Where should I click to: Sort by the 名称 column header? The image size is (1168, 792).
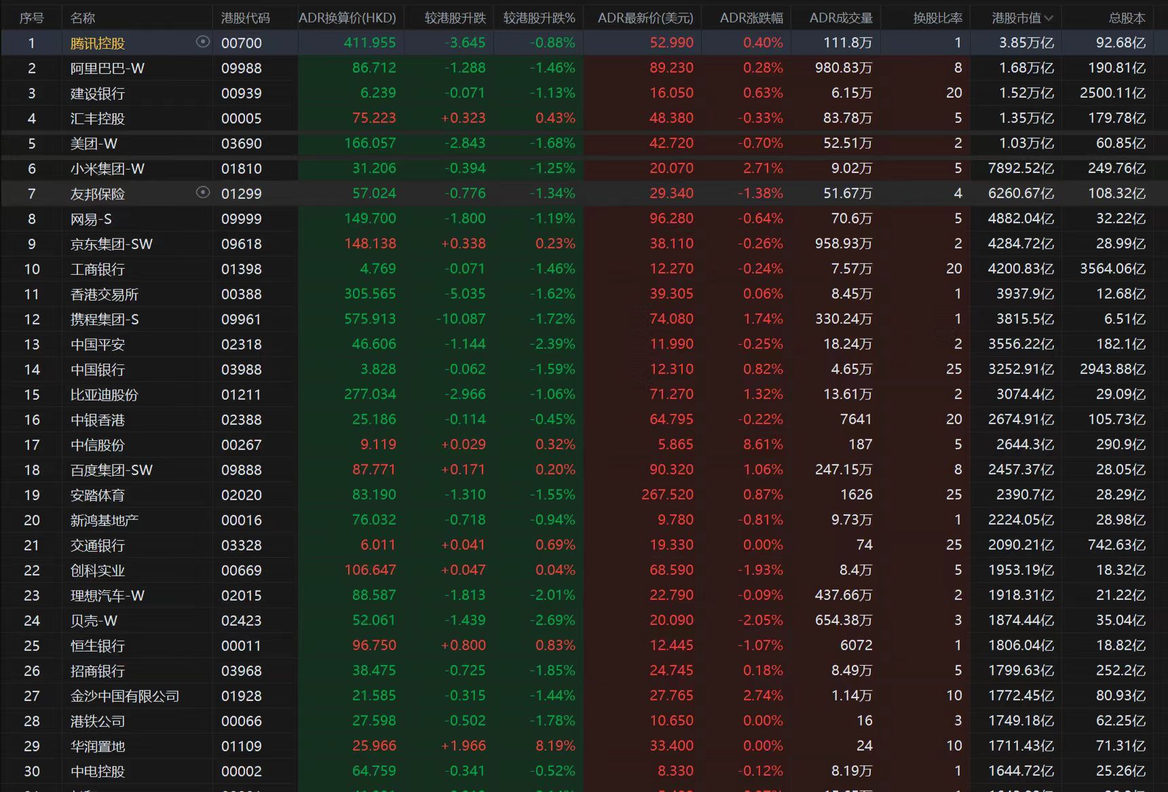83,18
